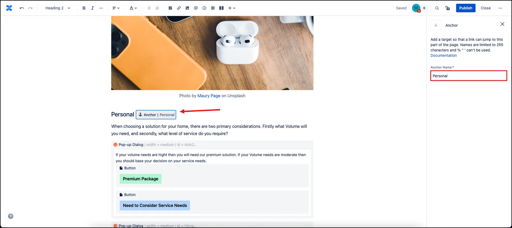Open the Maury Page link
This screenshot has height=228, width=512.
point(209,96)
